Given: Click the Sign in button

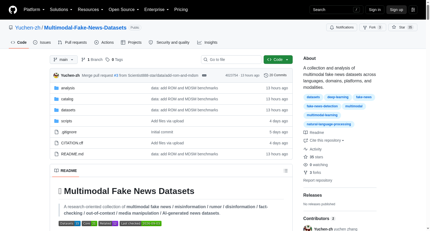Looking at the screenshot, I should pyautogui.click(x=375, y=10).
